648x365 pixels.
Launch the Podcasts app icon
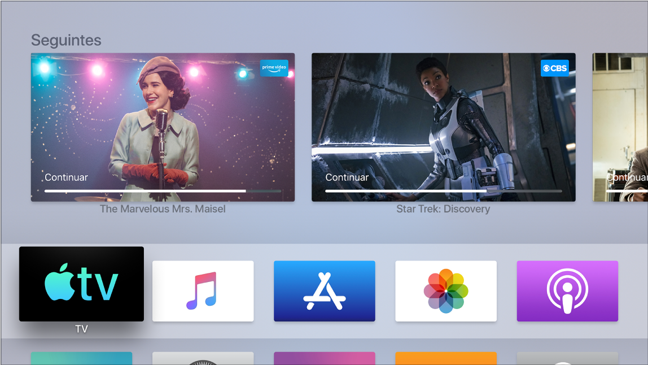(x=567, y=291)
